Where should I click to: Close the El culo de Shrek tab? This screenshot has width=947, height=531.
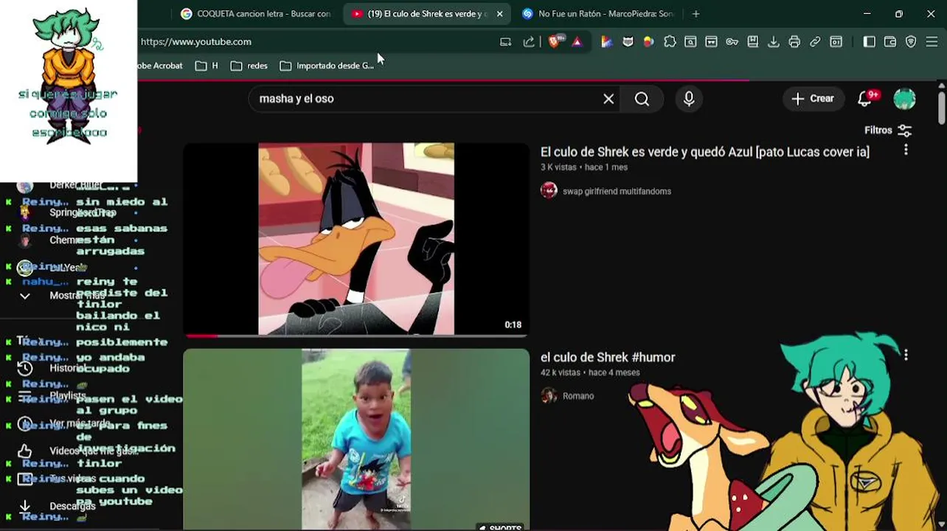point(499,13)
